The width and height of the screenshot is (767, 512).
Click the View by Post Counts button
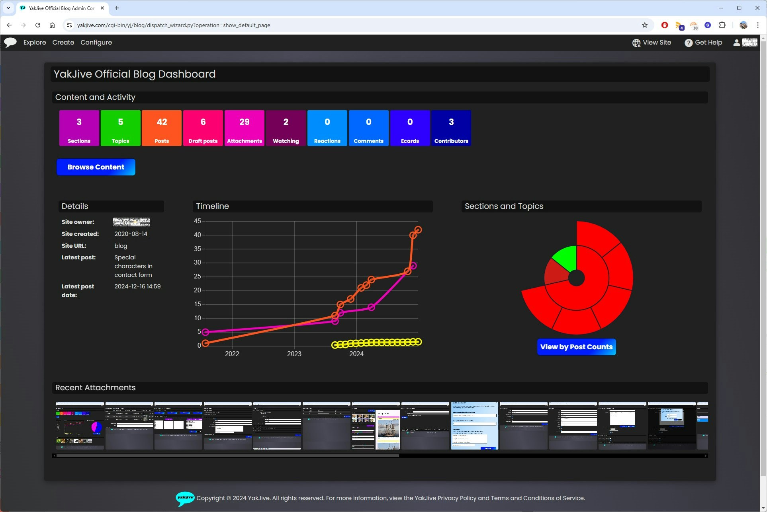tap(576, 347)
